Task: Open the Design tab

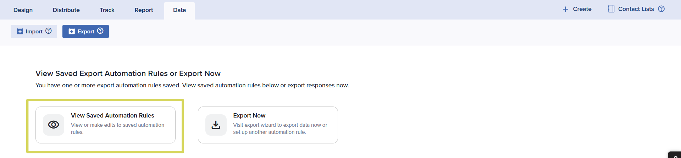Action: [x=23, y=10]
